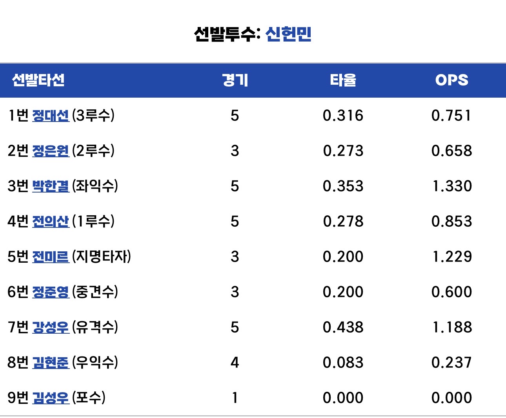Viewport: 506px width, 418px height.
Task: Click 전의산's OPS value 0.853
Action: pos(452,222)
